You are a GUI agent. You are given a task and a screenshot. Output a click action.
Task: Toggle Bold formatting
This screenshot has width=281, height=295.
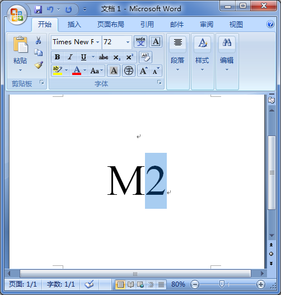coord(57,57)
